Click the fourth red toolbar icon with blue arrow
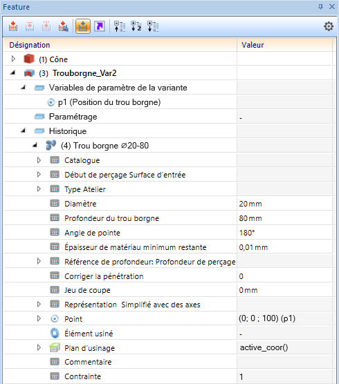The image size is (339, 384). click(x=63, y=26)
